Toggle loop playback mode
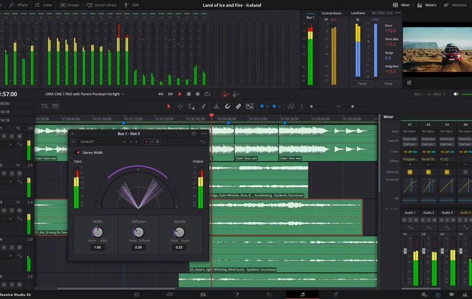 coord(207,94)
